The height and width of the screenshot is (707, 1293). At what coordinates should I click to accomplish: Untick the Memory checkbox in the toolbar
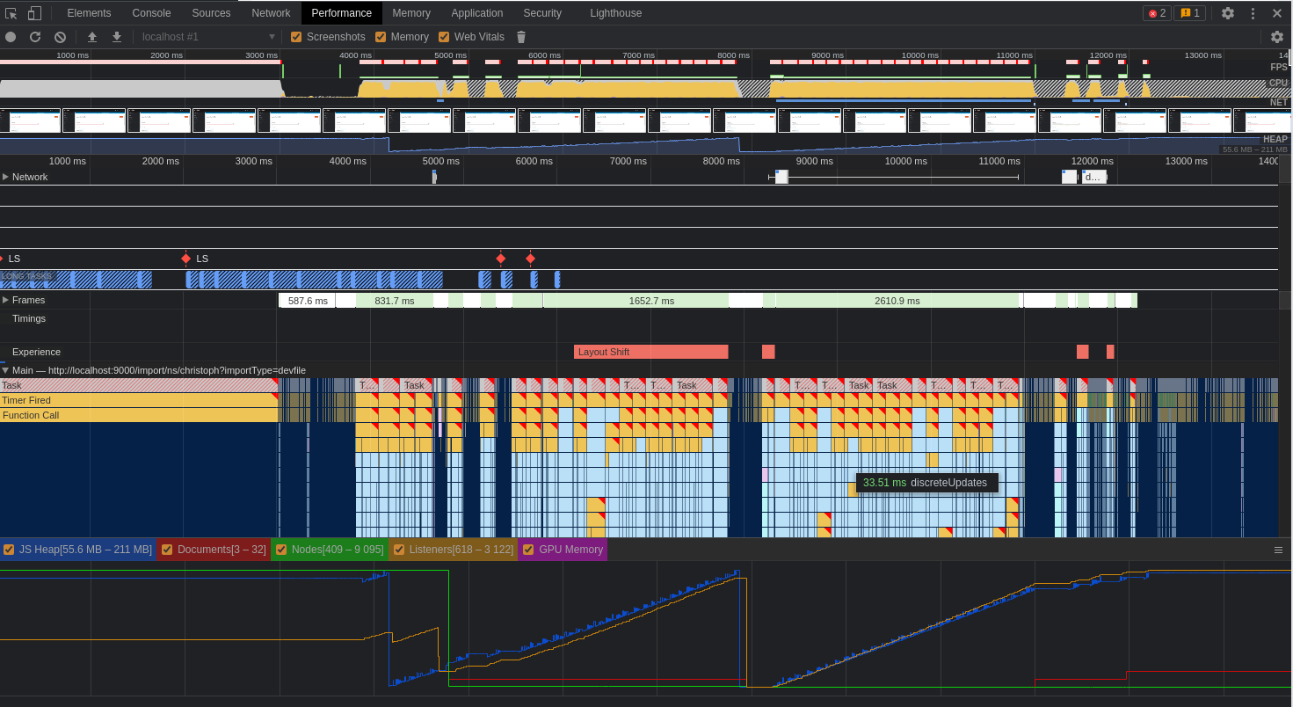pos(381,37)
